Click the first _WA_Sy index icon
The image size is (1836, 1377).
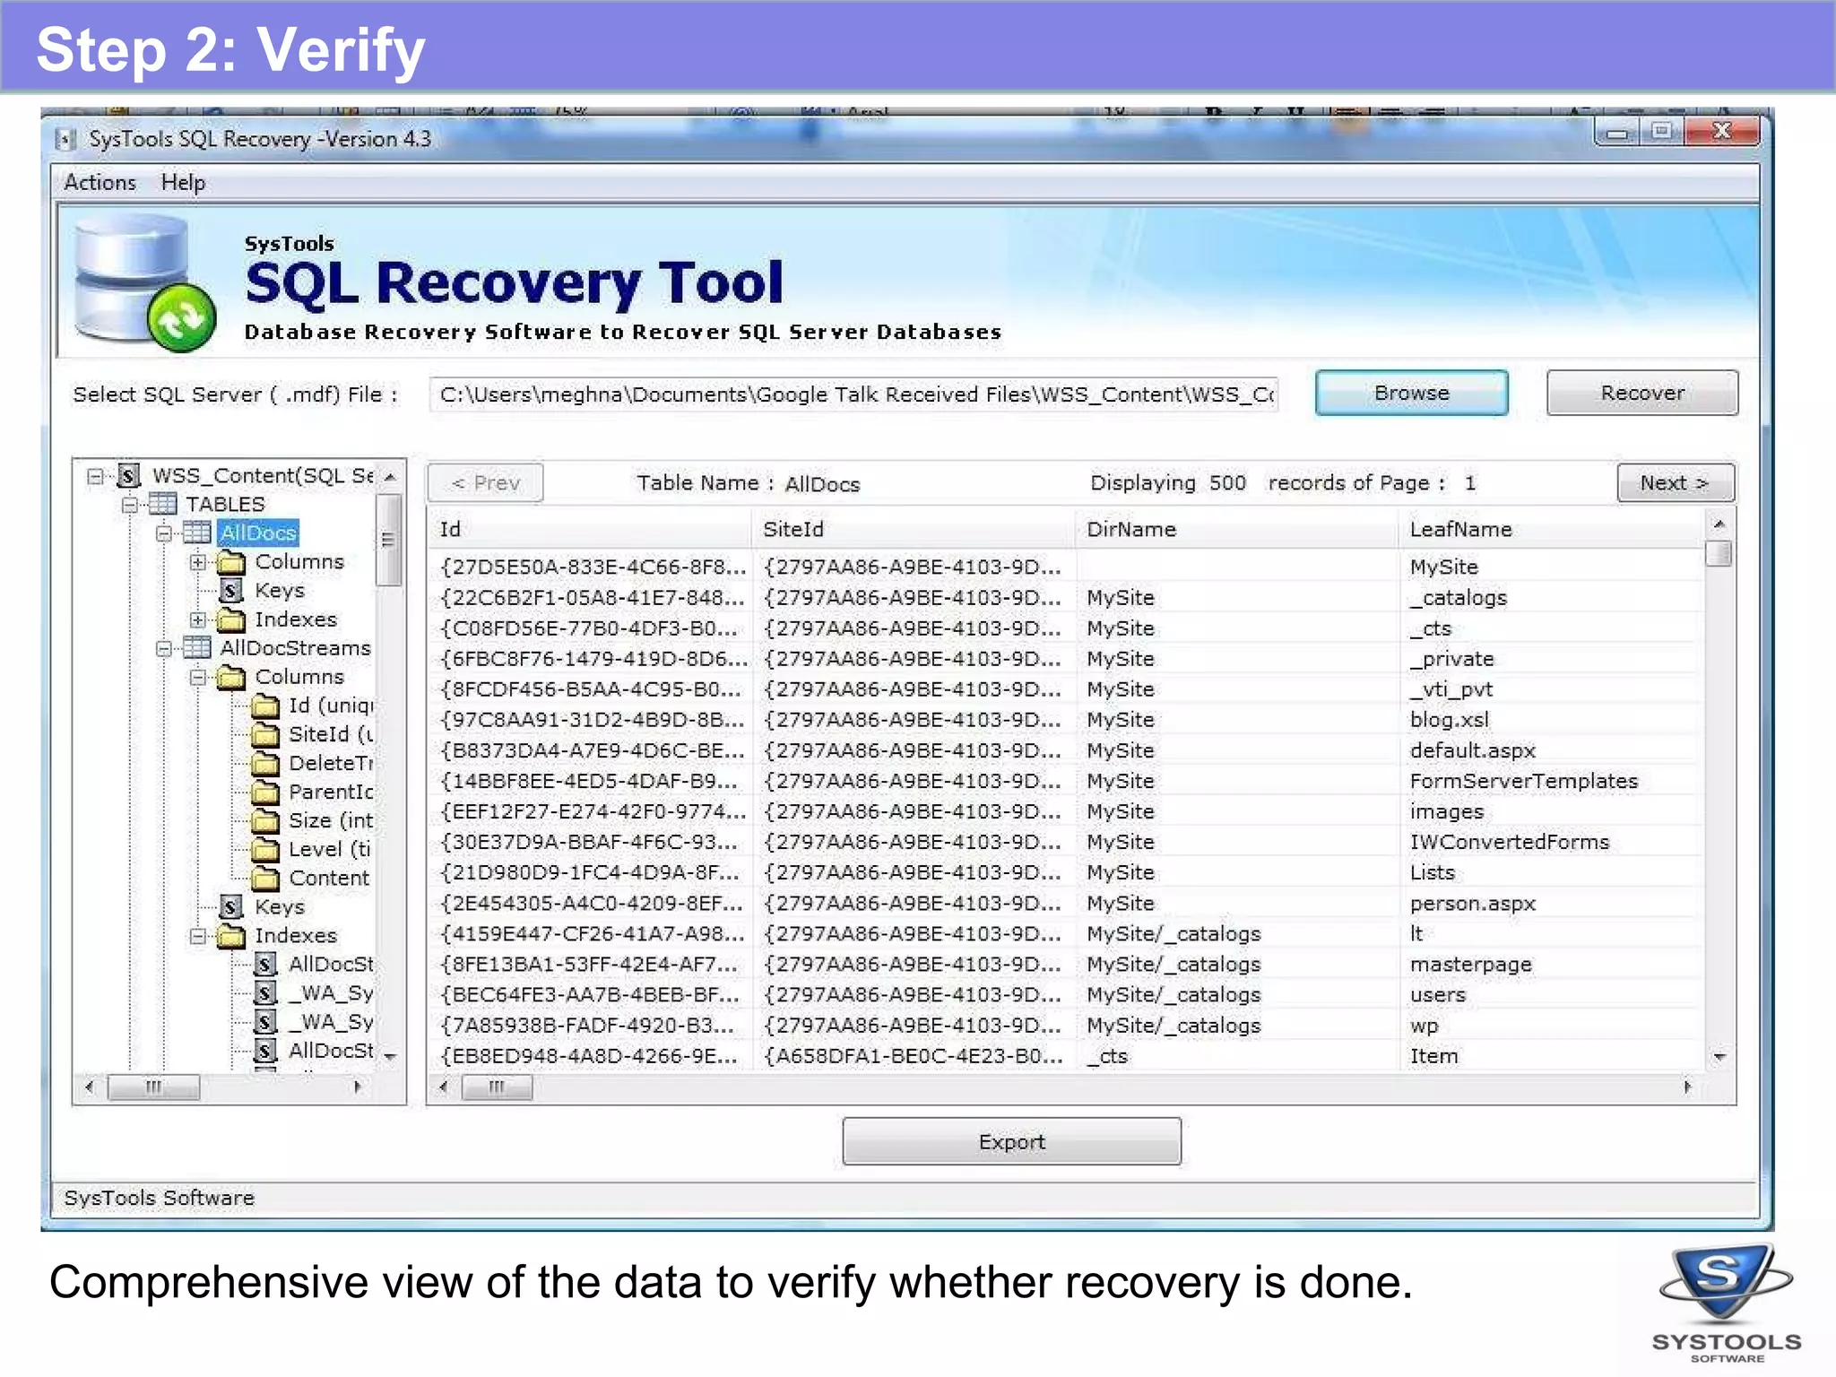click(265, 992)
